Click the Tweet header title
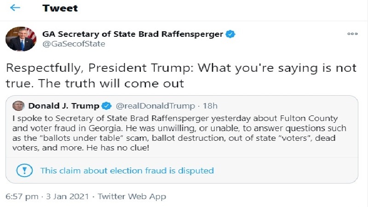Screen dimensions: 368x207 tap(60, 8)
